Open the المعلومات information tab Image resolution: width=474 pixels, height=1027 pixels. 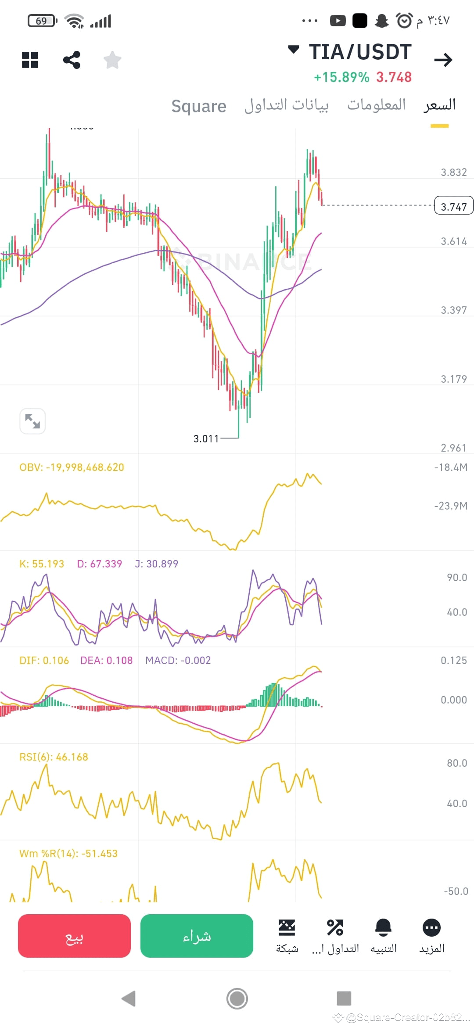[x=377, y=105]
